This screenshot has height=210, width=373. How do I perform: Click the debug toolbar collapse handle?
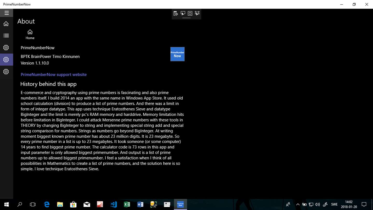coord(187,18)
